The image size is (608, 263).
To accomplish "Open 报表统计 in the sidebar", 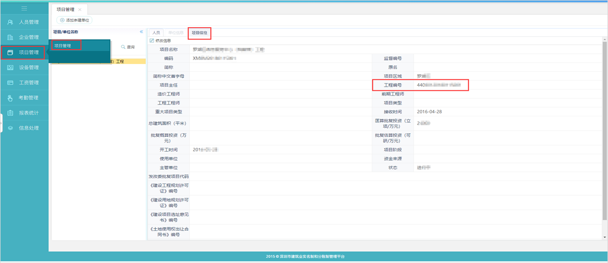I will point(28,113).
